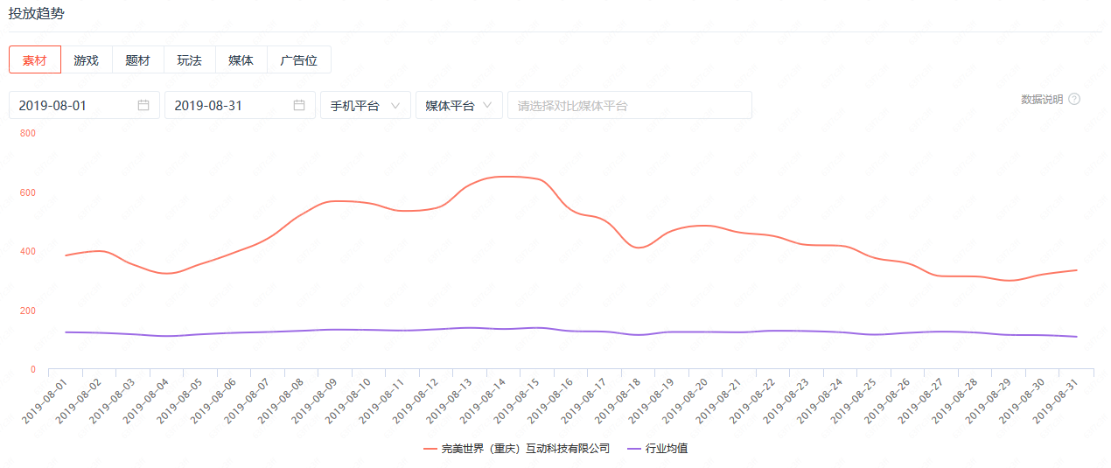Open the 媒体平台 dropdown
The height and width of the screenshot is (468, 1111).
click(459, 105)
